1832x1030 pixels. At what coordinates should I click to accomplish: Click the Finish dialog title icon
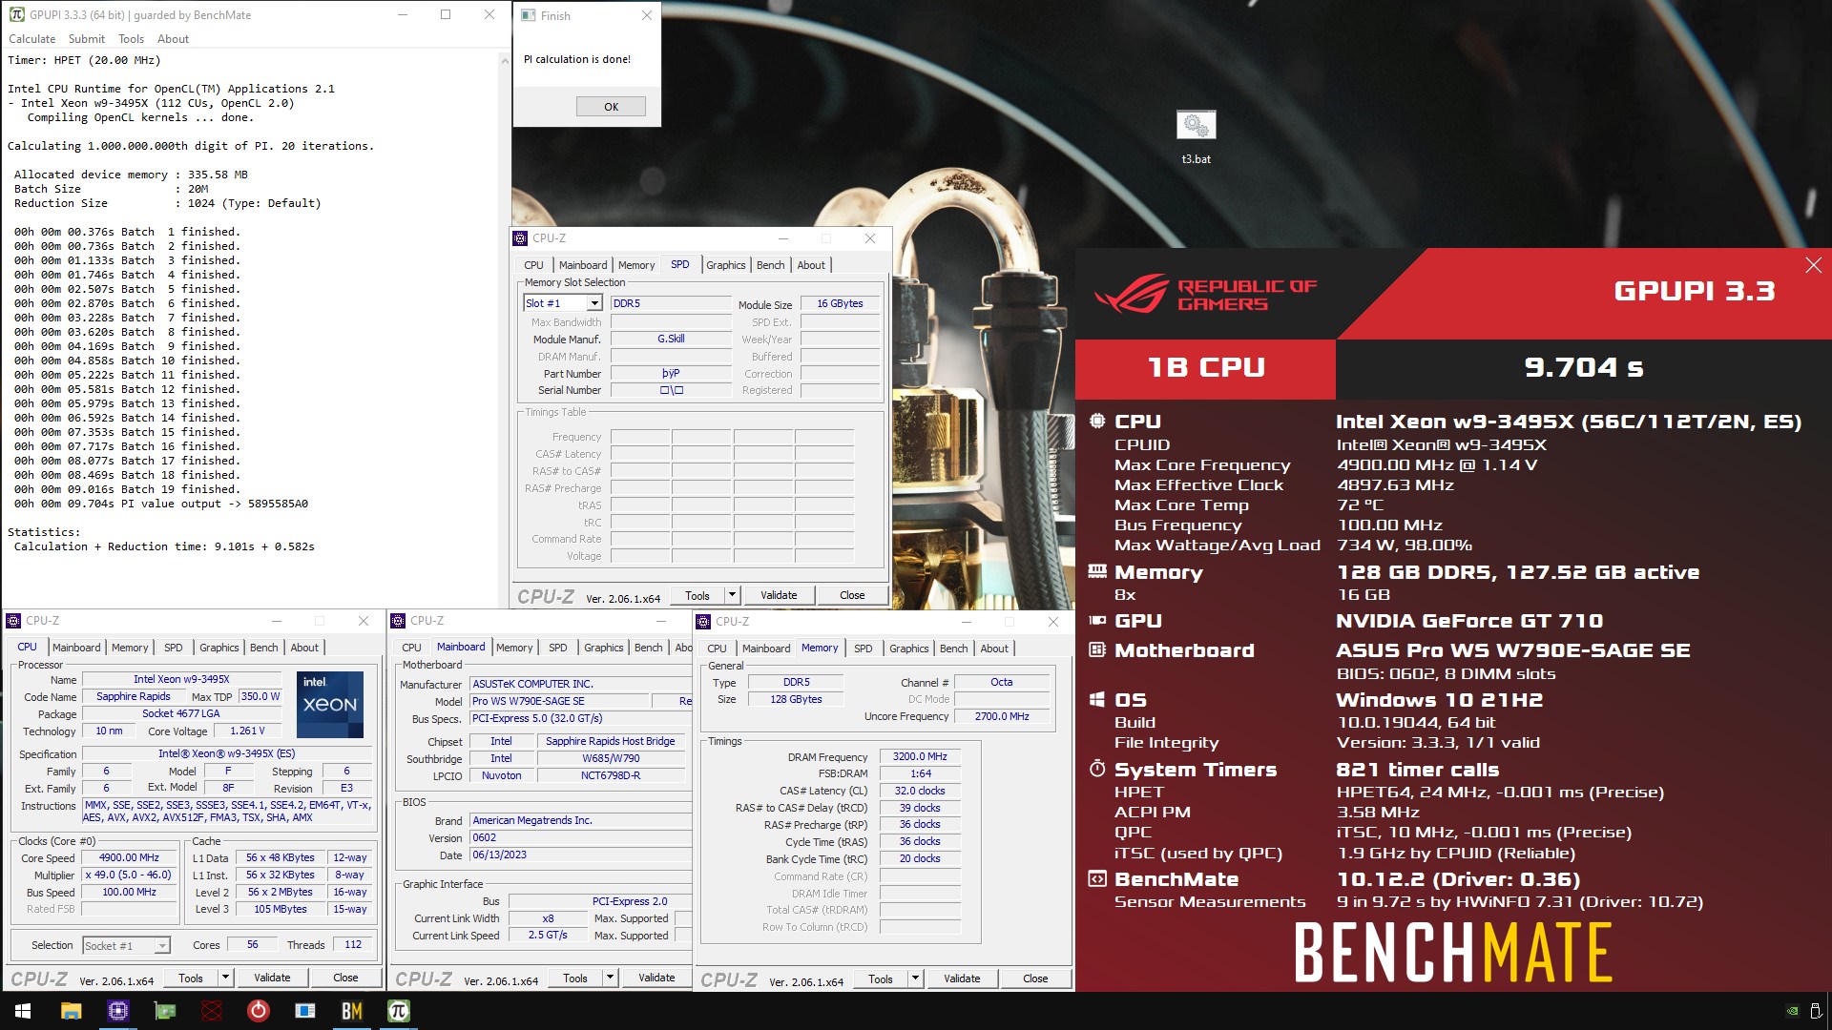[x=529, y=15]
